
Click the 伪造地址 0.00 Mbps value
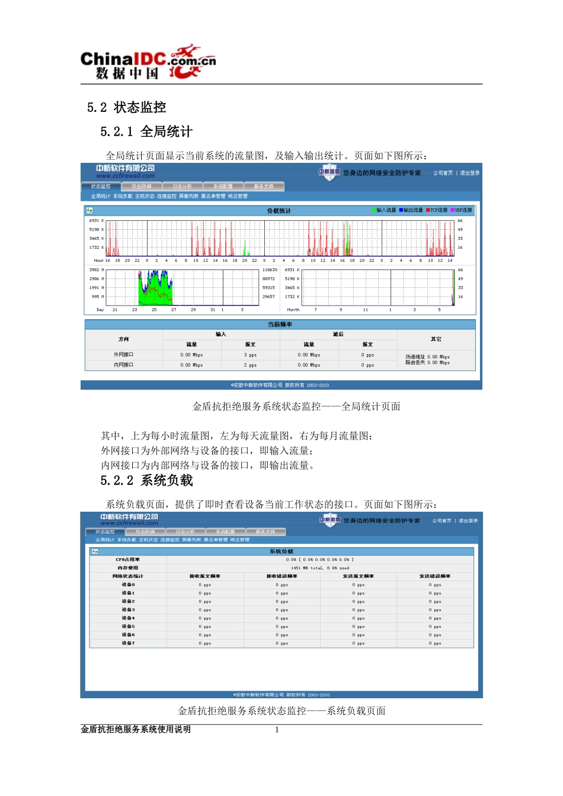coord(427,357)
